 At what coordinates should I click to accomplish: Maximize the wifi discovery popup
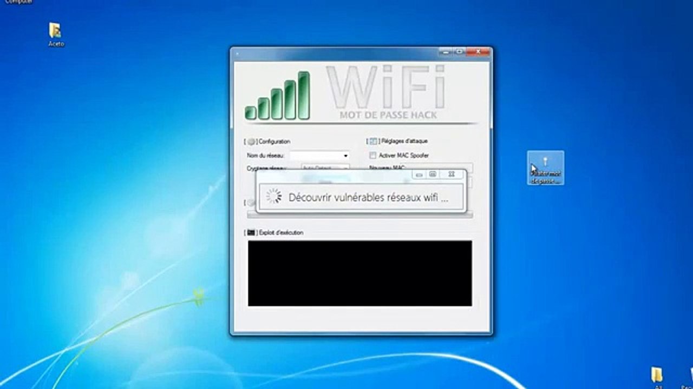pyautogui.click(x=433, y=175)
